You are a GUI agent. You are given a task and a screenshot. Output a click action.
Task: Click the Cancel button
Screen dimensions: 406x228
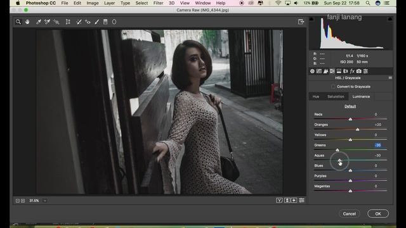(x=350, y=214)
